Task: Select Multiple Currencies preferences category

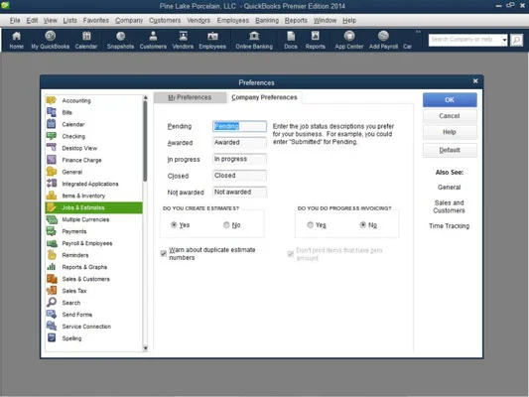Action: coord(93,219)
